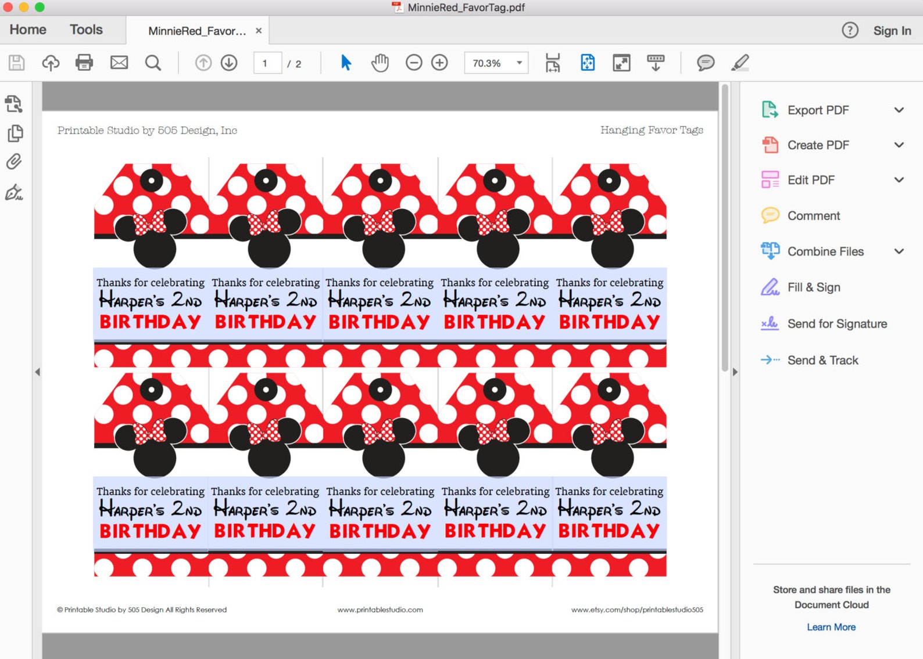Select the Highlight text pen tool
923x659 pixels.
740,63
